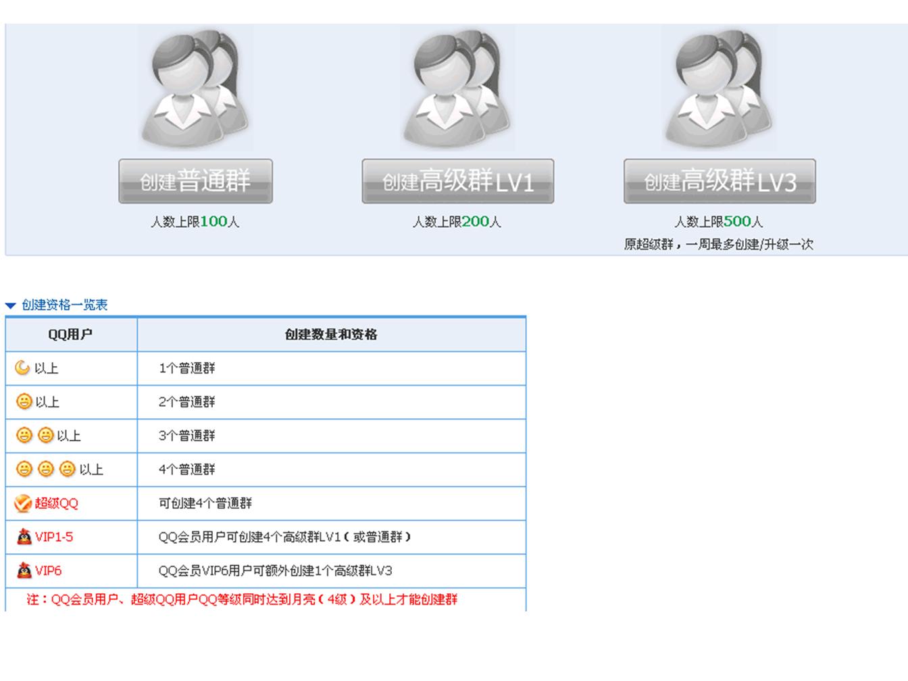Click the 创建资格一览表 label
The height and width of the screenshot is (681, 908).
(66, 305)
